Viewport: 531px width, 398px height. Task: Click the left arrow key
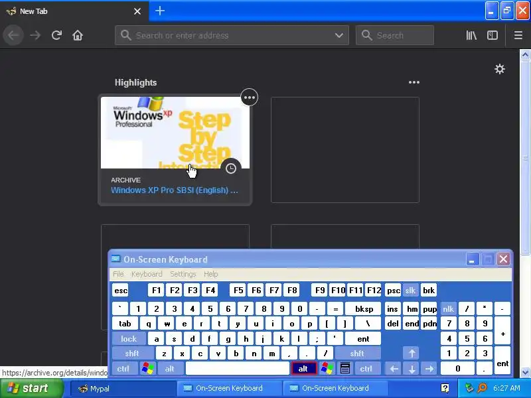[394, 369]
